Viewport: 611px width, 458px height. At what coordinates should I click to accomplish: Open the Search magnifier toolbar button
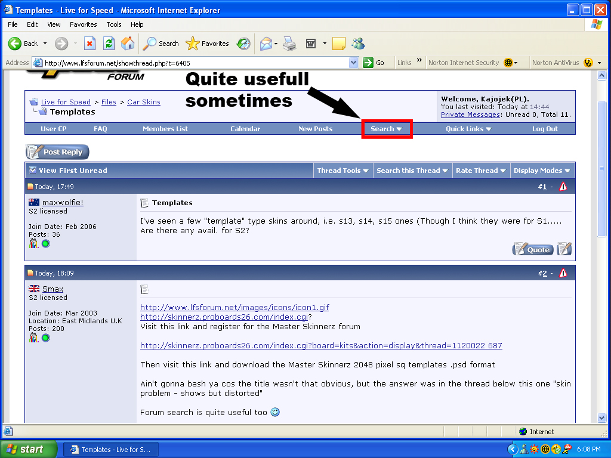point(161,44)
